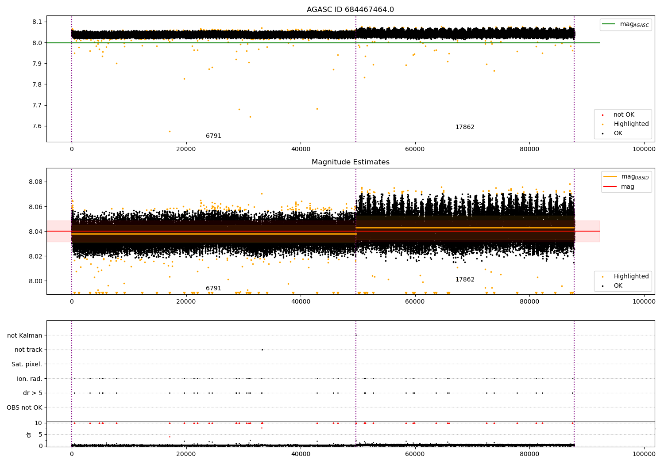Click the 8.00 y-axis tick label
The image size is (664, 464).
(35, 281)
